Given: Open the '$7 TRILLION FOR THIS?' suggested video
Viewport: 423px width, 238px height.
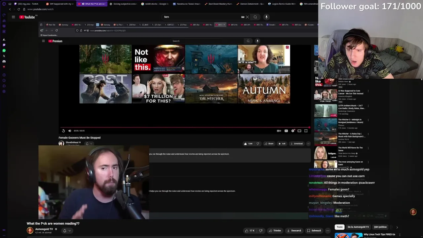Looking at the screenshot, I should tap(158, 89).
